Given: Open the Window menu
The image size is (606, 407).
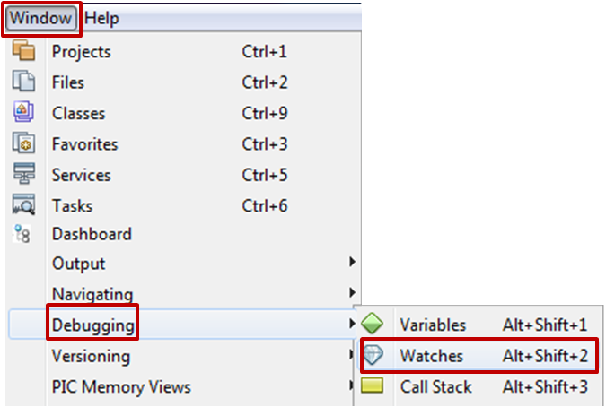Looking at the screenshot, I should click(42, 18).
